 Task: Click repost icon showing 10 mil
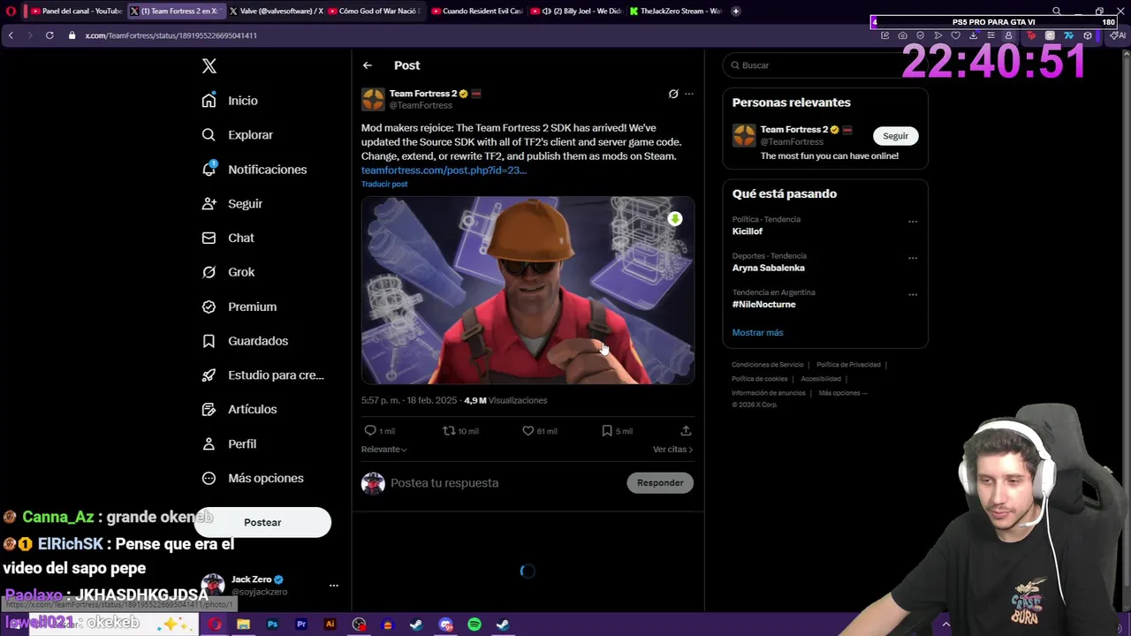[449, 431]
